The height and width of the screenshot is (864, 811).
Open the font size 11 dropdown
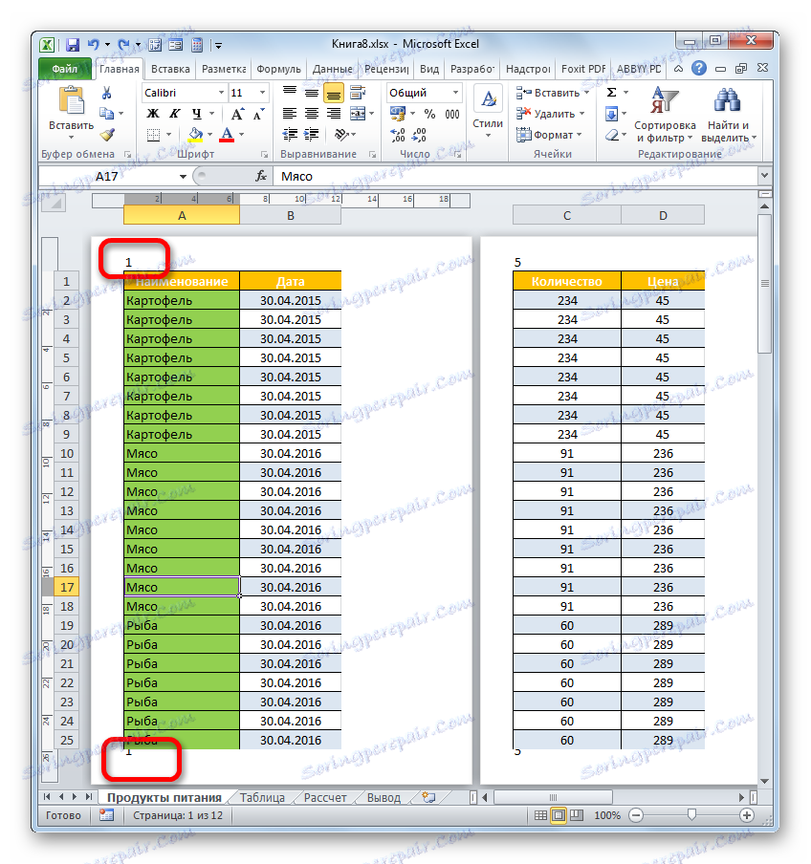(262, 93)
